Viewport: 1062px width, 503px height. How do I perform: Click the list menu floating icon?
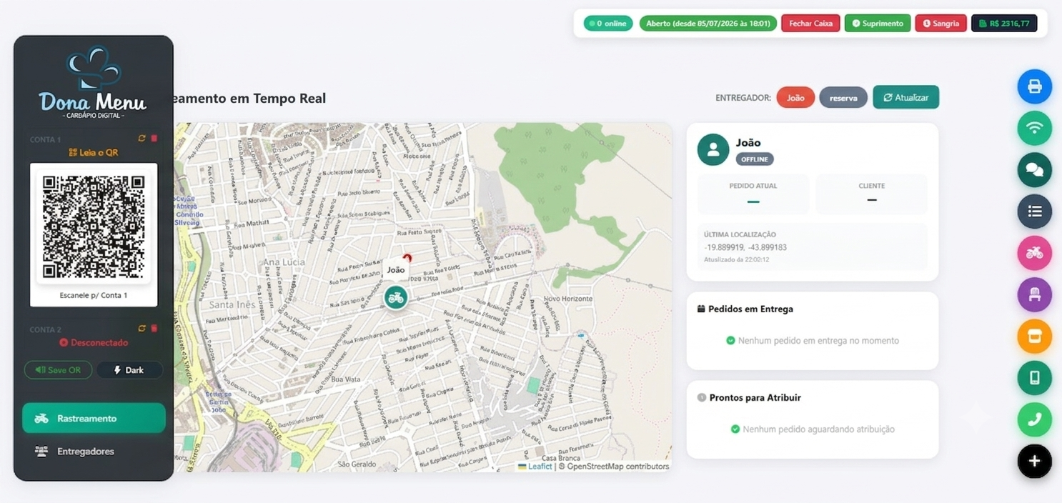click(x=1034, y=211)
